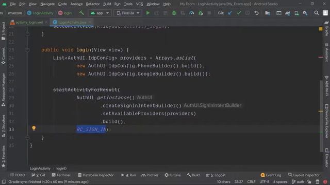Click the yellow quick-fix lightbulb on line 33

34,128
